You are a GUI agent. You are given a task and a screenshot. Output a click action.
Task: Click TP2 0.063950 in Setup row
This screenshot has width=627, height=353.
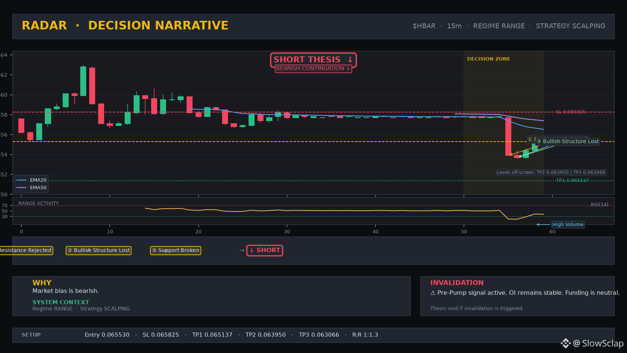266,335
